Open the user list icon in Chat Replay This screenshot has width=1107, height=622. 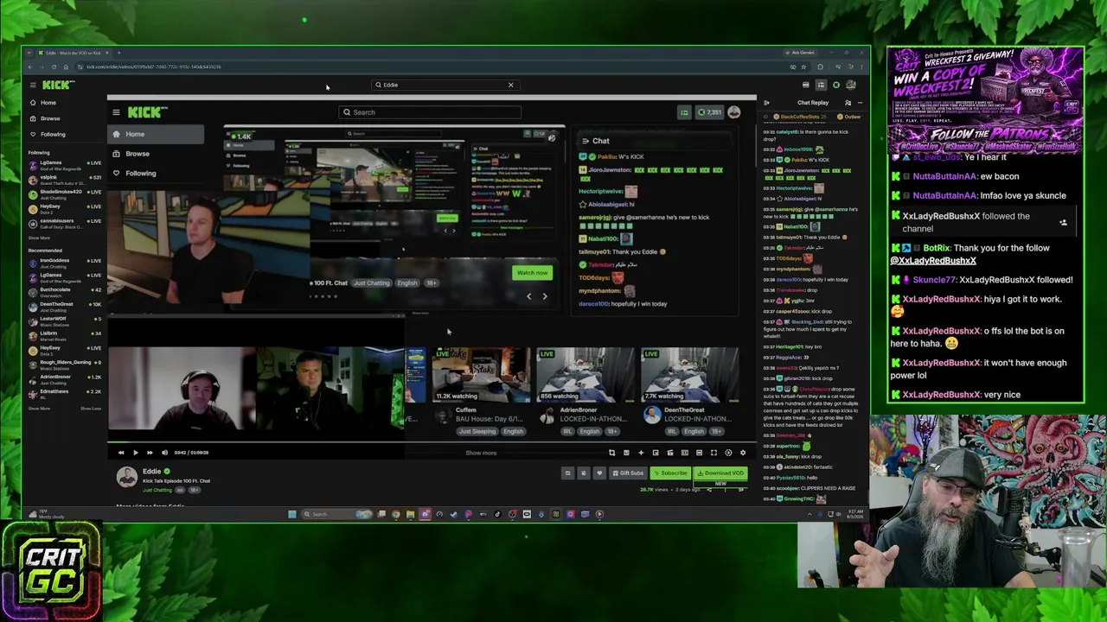click(848, 103)
